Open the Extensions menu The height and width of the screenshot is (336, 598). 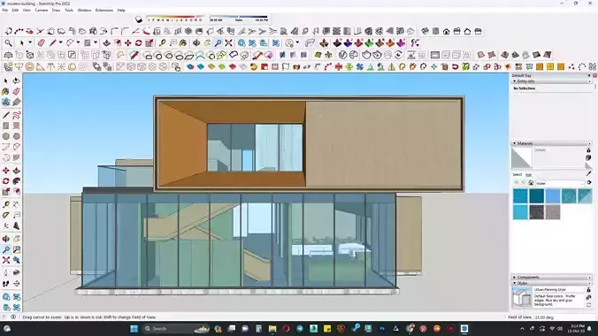(x=104, y=11)
